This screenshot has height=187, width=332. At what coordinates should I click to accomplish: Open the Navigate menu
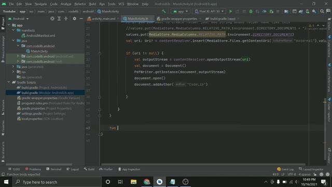tap(40, 4)
